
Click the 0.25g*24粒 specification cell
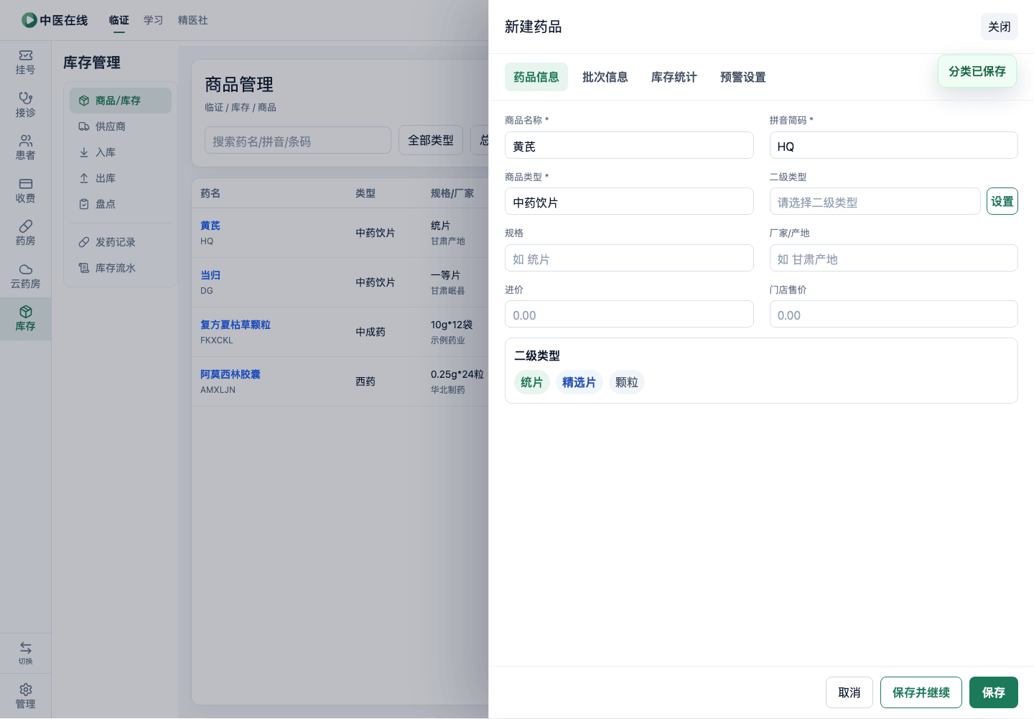[x=457, y=374]
